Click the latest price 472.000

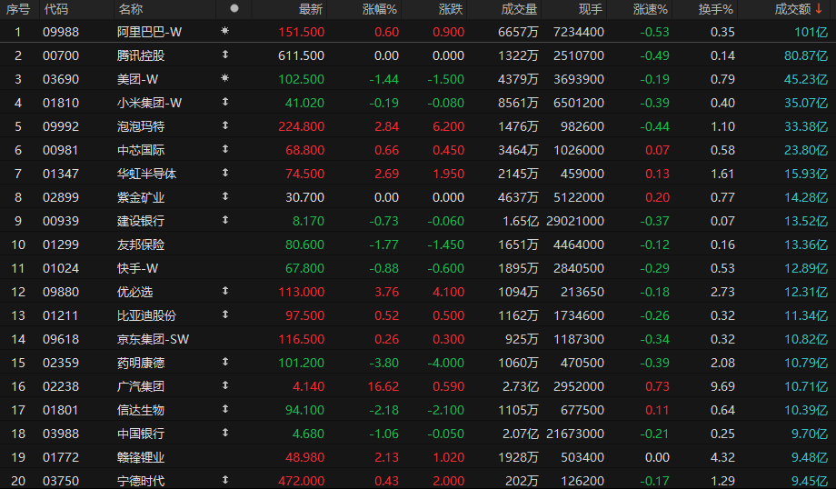tap(302, 481)
